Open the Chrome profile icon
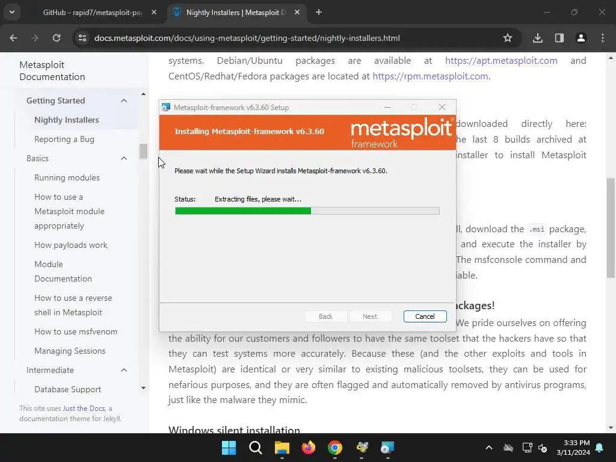Viewport: 616px width, 462px height. pyautogui.click(x=581, y=38)
